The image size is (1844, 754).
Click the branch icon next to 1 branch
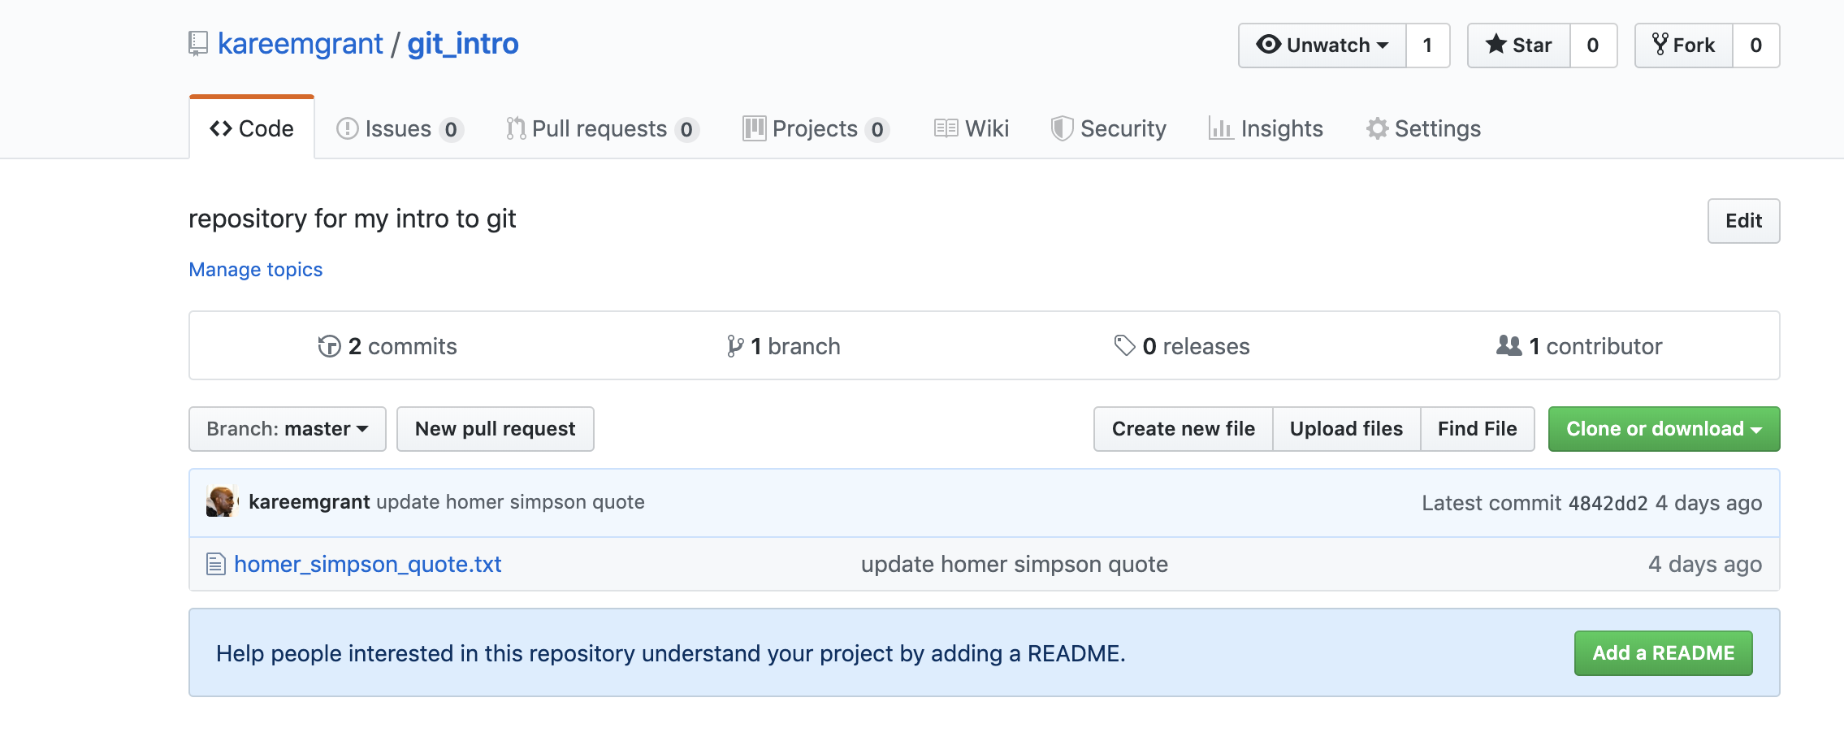[x=735, y=347]
